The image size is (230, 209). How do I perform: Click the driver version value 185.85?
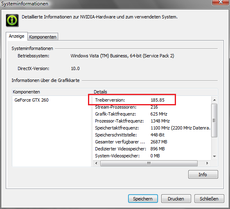158,100
